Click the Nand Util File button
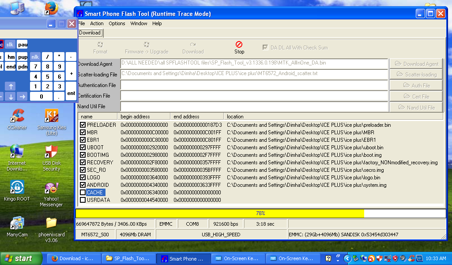Image resolution: width=452 pixels, height=265 pixels. pos(416,107)
